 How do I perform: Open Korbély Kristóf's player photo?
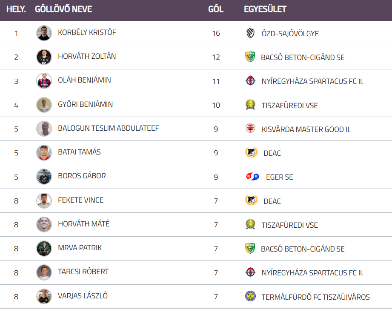point(44,33)
